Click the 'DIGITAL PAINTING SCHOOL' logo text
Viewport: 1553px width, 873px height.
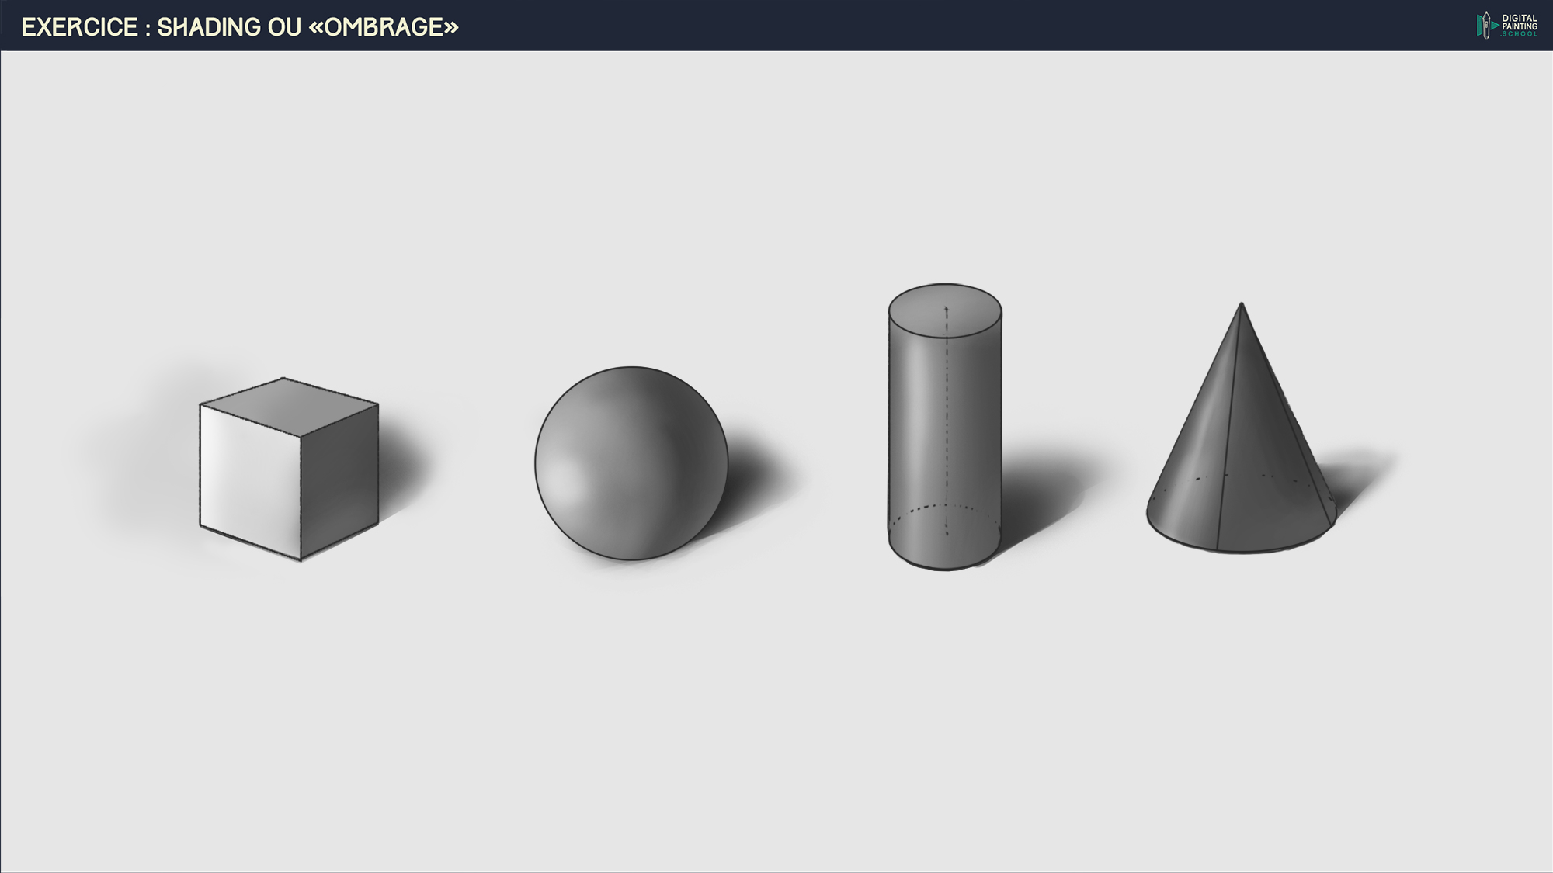click(1519, 26)
